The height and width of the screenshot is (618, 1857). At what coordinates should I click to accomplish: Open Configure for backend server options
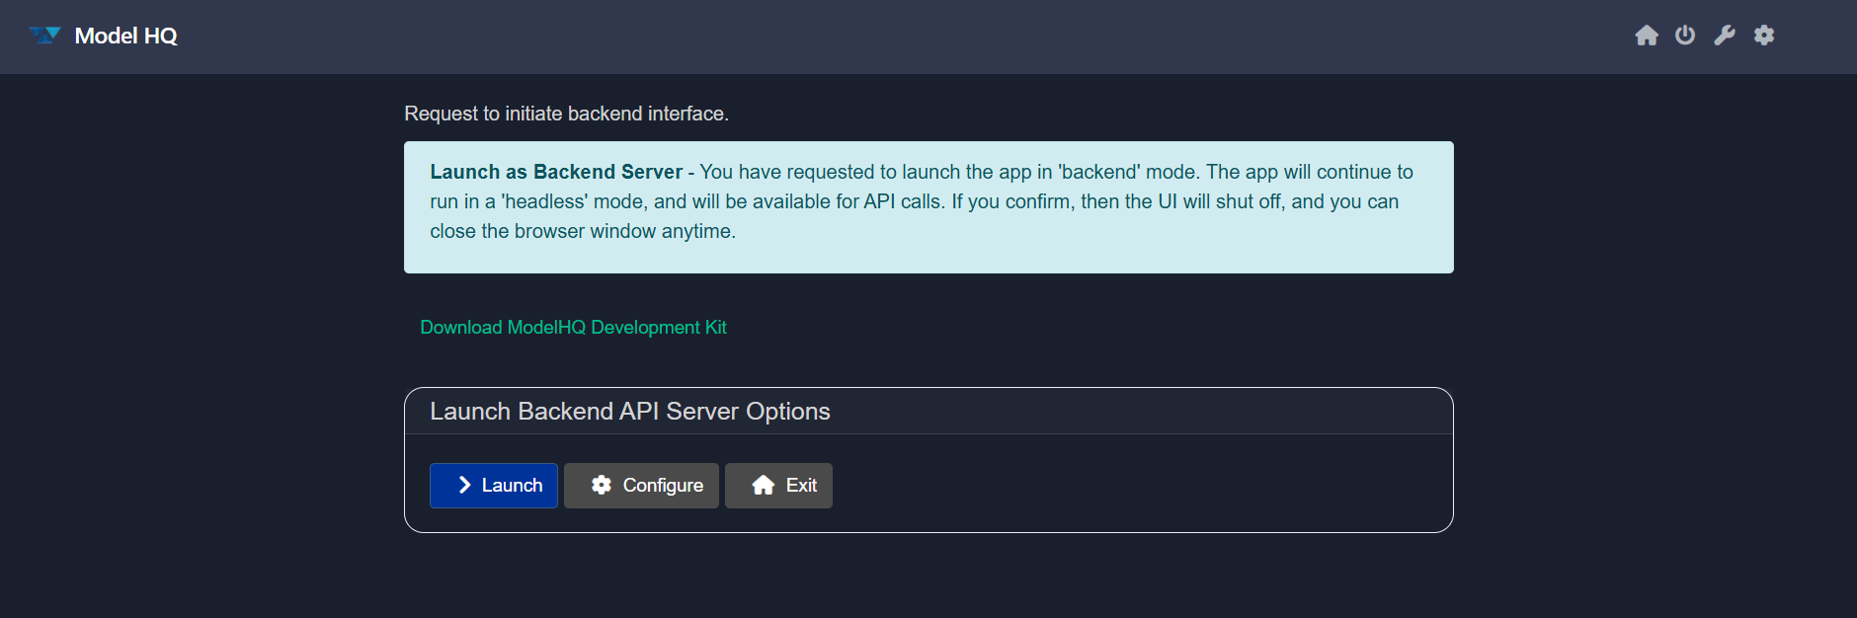click(x=641, y=485)
